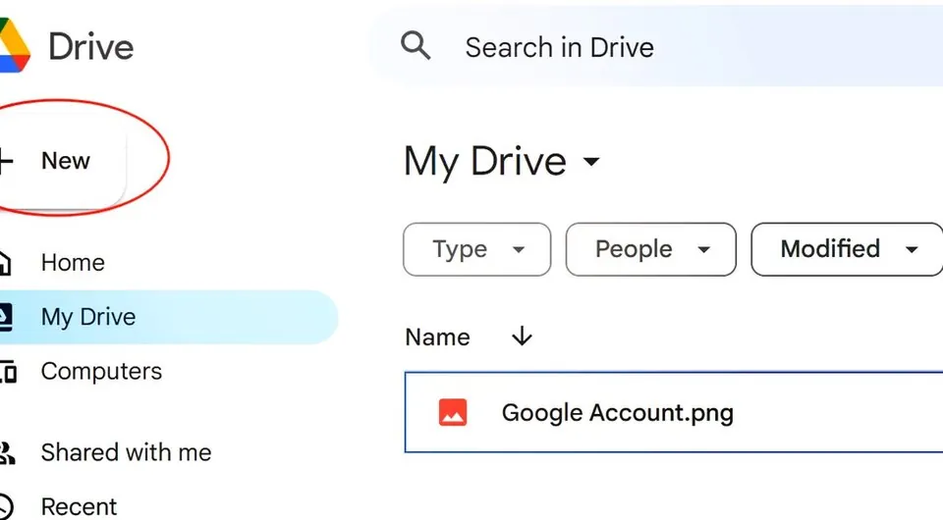The image size is (943, 520).
Task: Click the image file icon for Google Account.png
Action: tap(453, 412)
